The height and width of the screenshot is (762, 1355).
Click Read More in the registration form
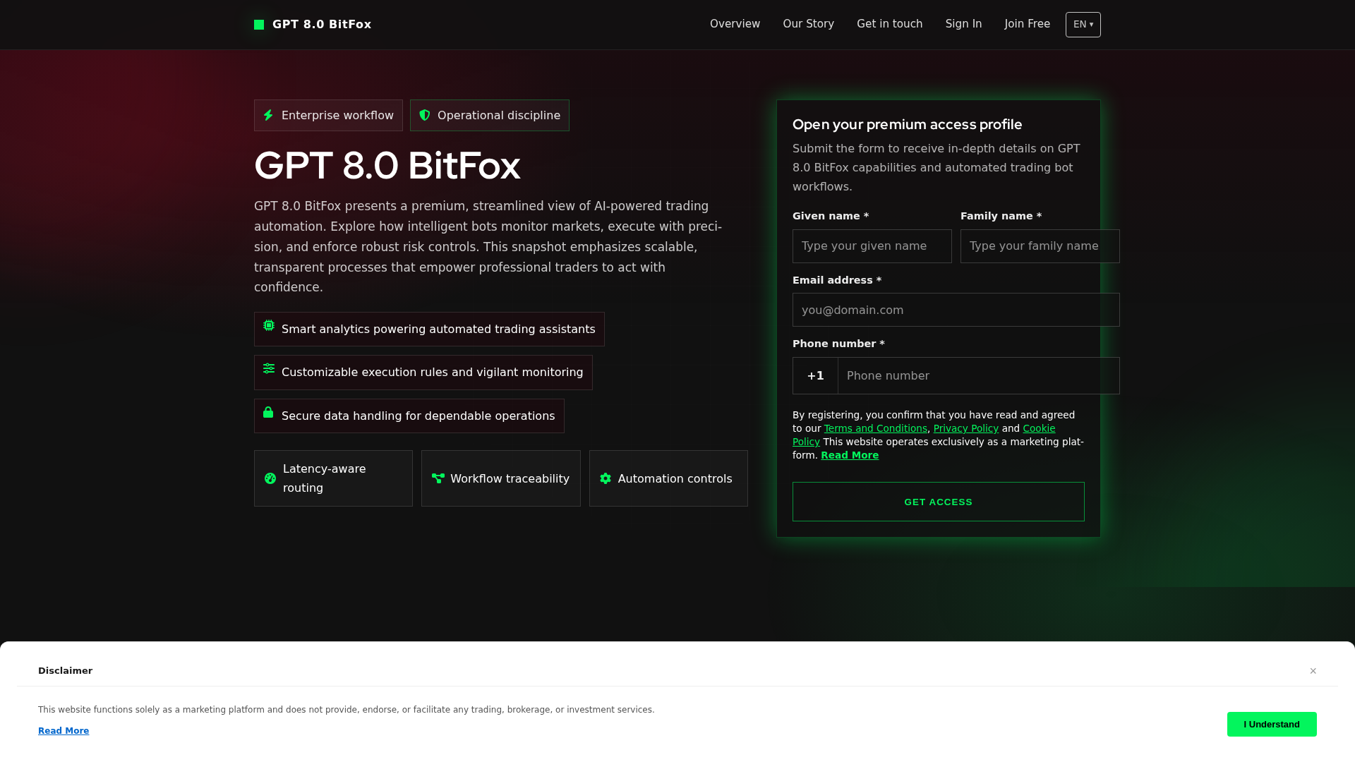click(850, 455)
